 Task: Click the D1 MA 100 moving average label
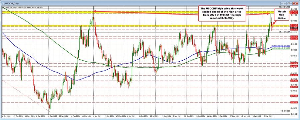[x=281, y=46]
